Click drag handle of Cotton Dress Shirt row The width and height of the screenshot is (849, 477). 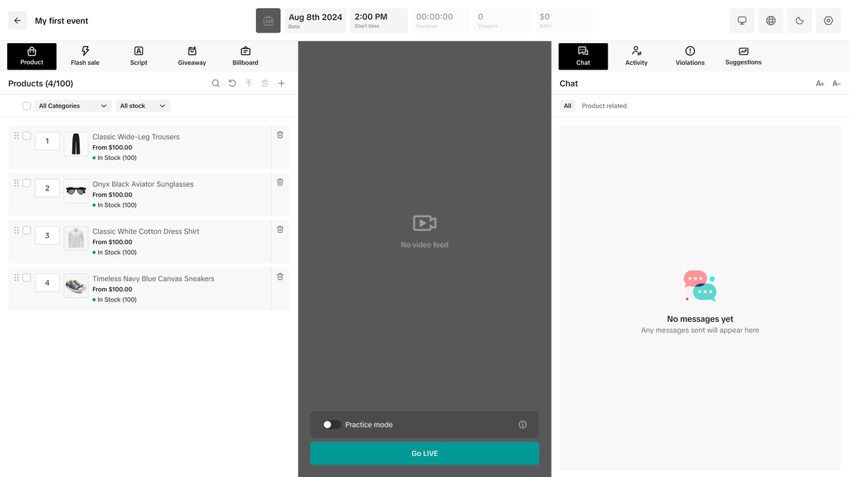pos(17,230)
